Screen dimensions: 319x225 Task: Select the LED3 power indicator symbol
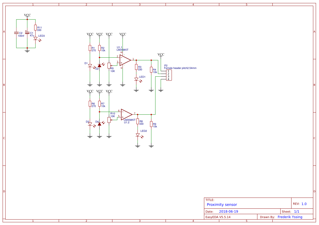coord(35,39)
